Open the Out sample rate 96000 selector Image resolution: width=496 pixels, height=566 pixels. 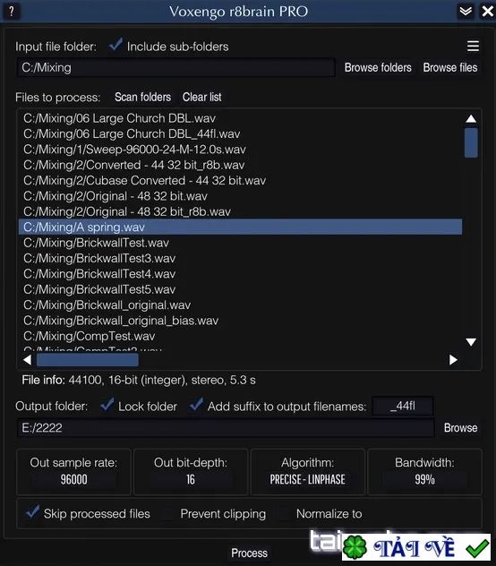73,479
